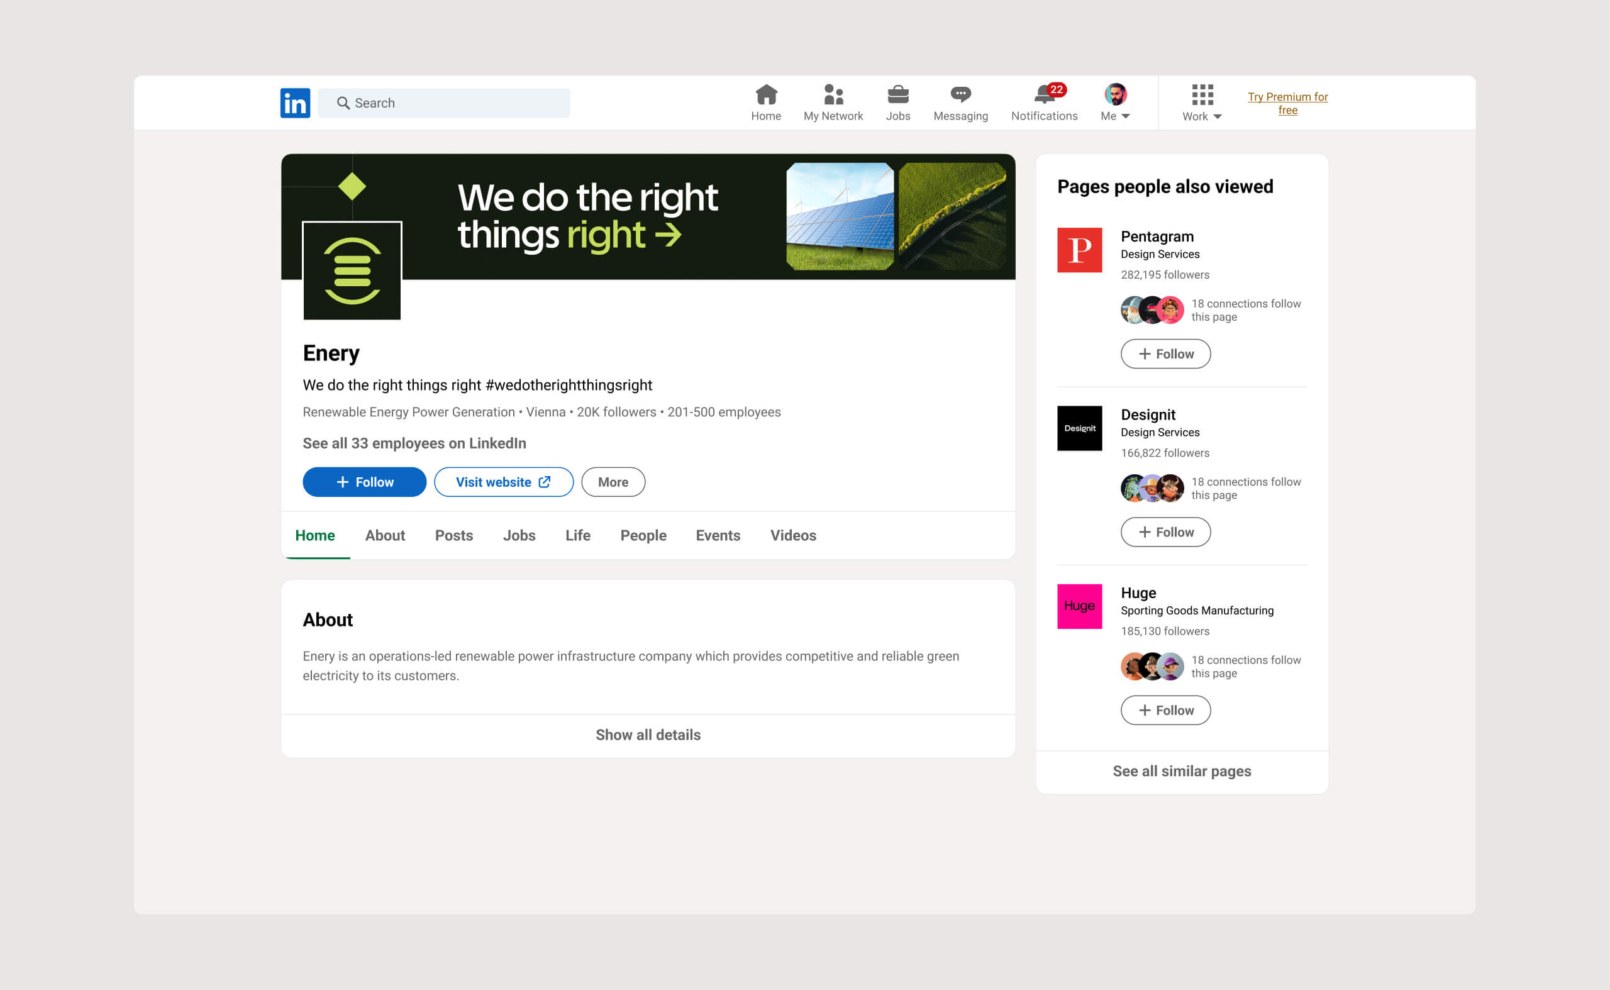Follow the Enery page
The width and height of the screenshot is (1610, 990).
tap(365, 482)
